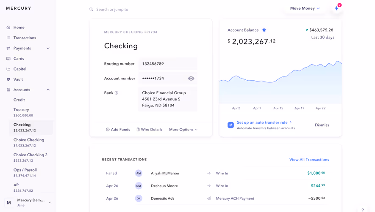
Task: Open Cards section
Action: (x=19, y=58)
